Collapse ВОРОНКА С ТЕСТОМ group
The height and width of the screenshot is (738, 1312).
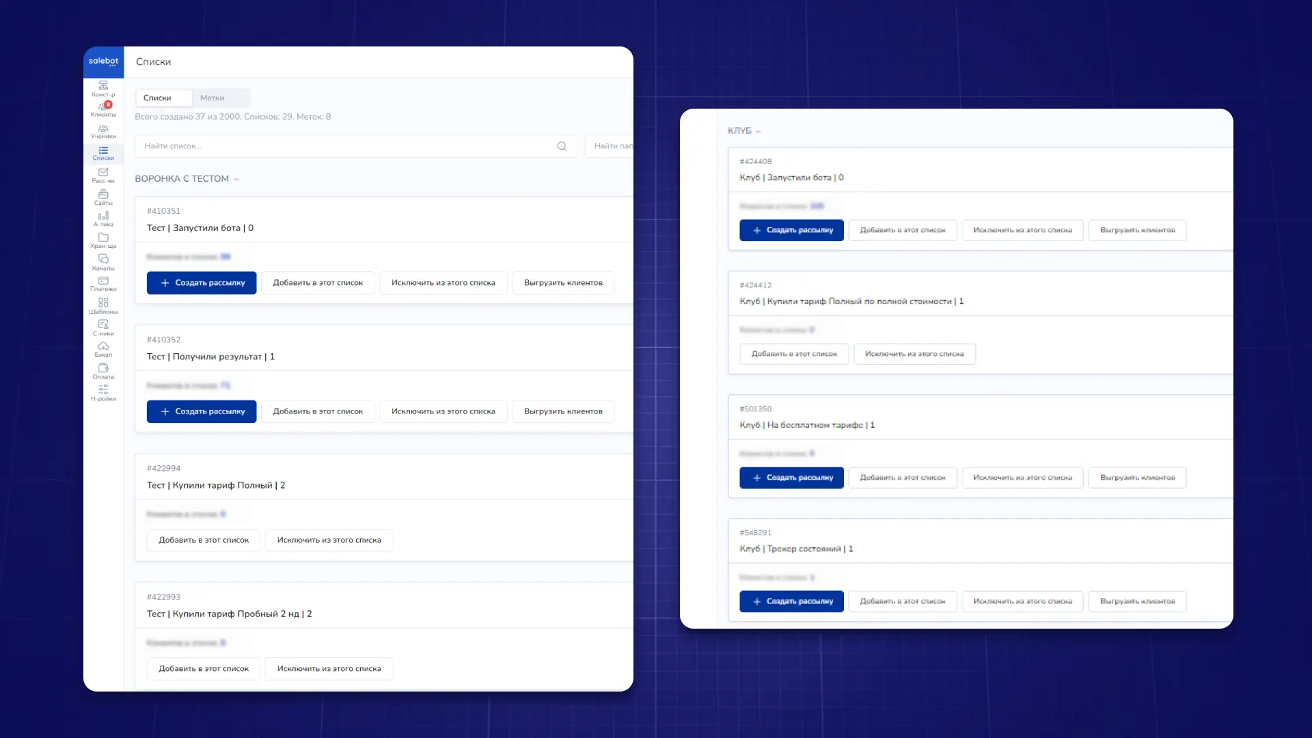click(236, 179)
